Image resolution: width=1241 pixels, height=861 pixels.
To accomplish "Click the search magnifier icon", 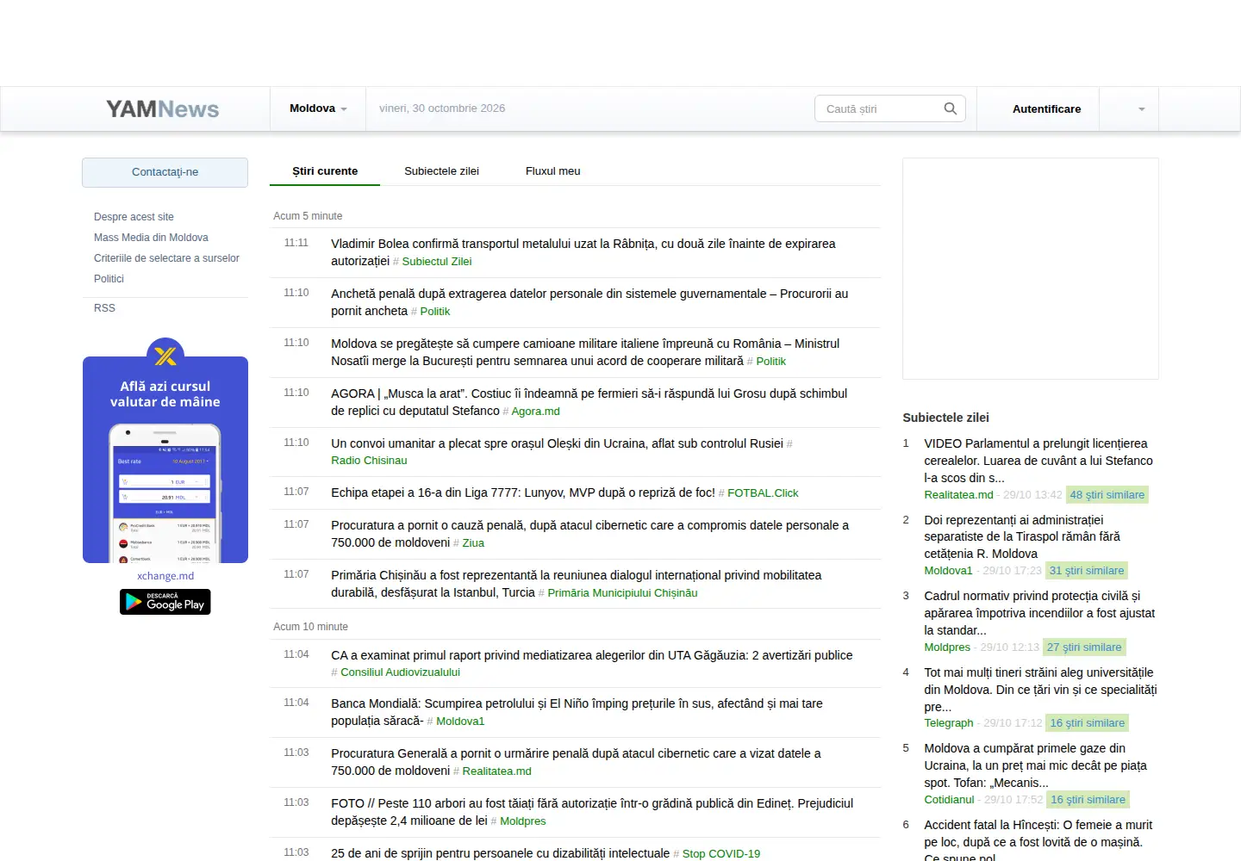I will (950, 108).
